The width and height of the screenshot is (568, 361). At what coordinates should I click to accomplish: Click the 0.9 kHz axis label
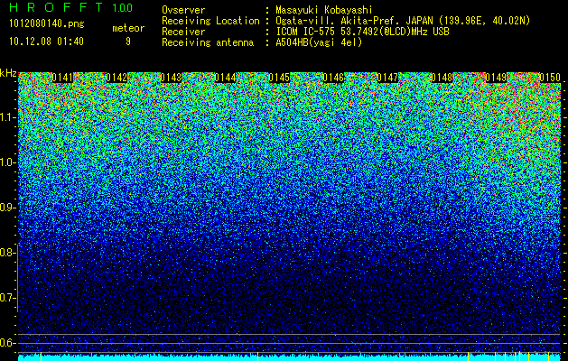[6, 208]
